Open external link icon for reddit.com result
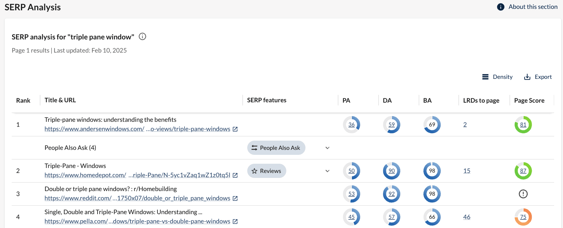 coord(235,199)
